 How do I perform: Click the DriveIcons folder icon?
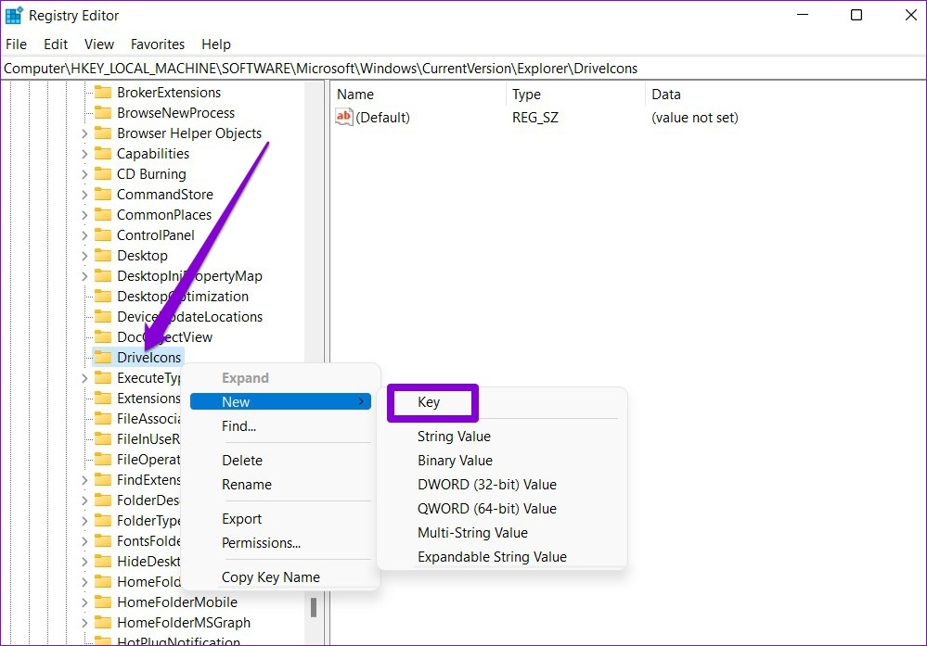[103, 357]
